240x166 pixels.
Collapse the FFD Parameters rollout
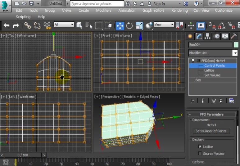click(212, 114)
